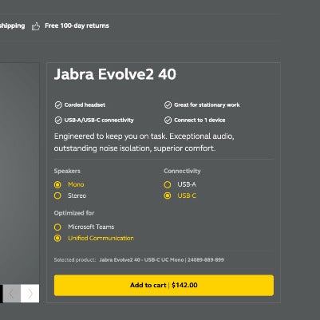Click the shipping text at top
Screen dimensions: 320x320
[13, 26]
